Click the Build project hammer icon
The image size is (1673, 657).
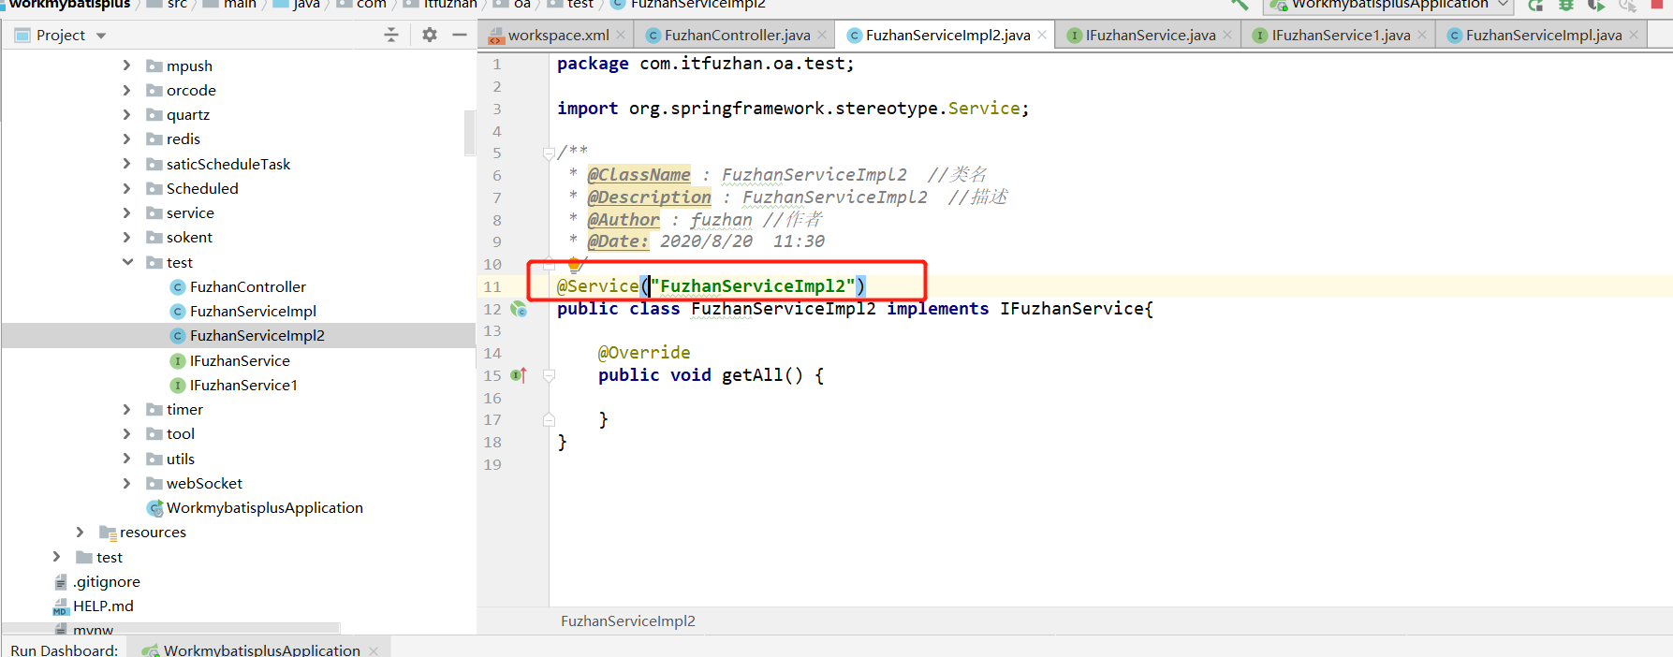pos(1240,5)
